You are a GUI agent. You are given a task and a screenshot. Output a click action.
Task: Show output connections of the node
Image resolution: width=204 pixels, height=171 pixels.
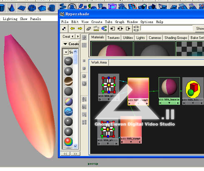pyautogui.click(x=128, y=29)
